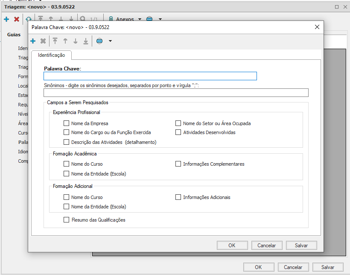Go to first record arrow in Palavra Chave toolbar
This screenshot has width=350, height=275.
tap(55, 41)
